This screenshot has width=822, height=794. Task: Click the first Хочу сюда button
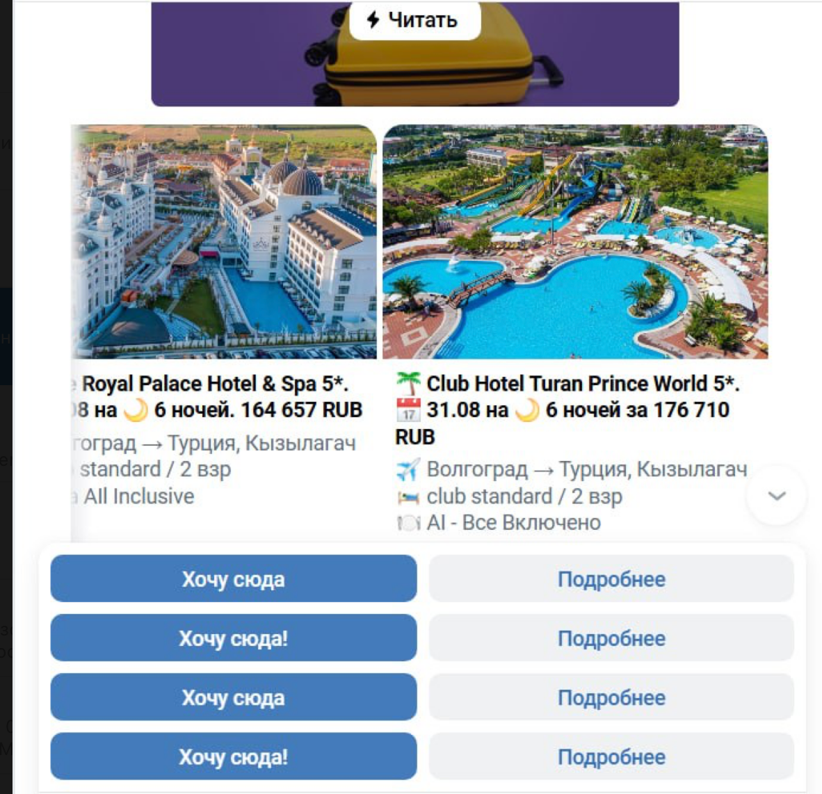(x=234, y=578)
